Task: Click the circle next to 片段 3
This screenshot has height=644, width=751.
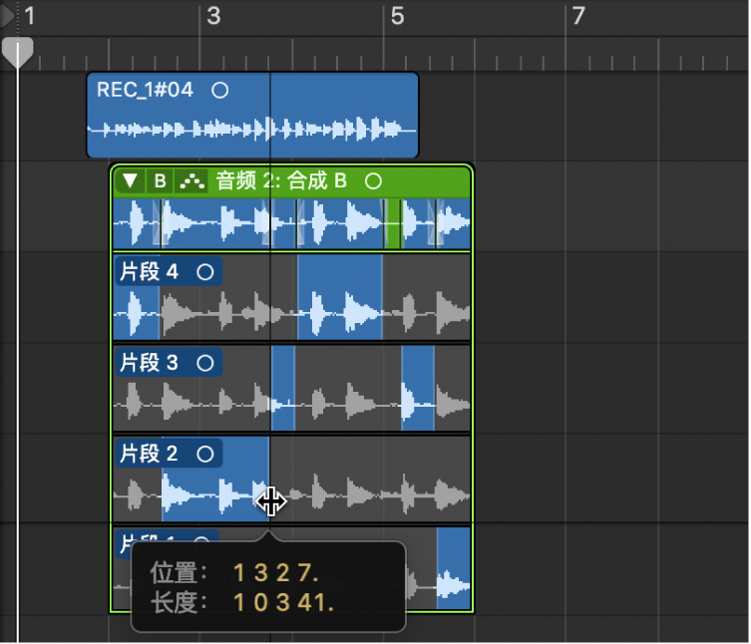Action: point(205,364)
